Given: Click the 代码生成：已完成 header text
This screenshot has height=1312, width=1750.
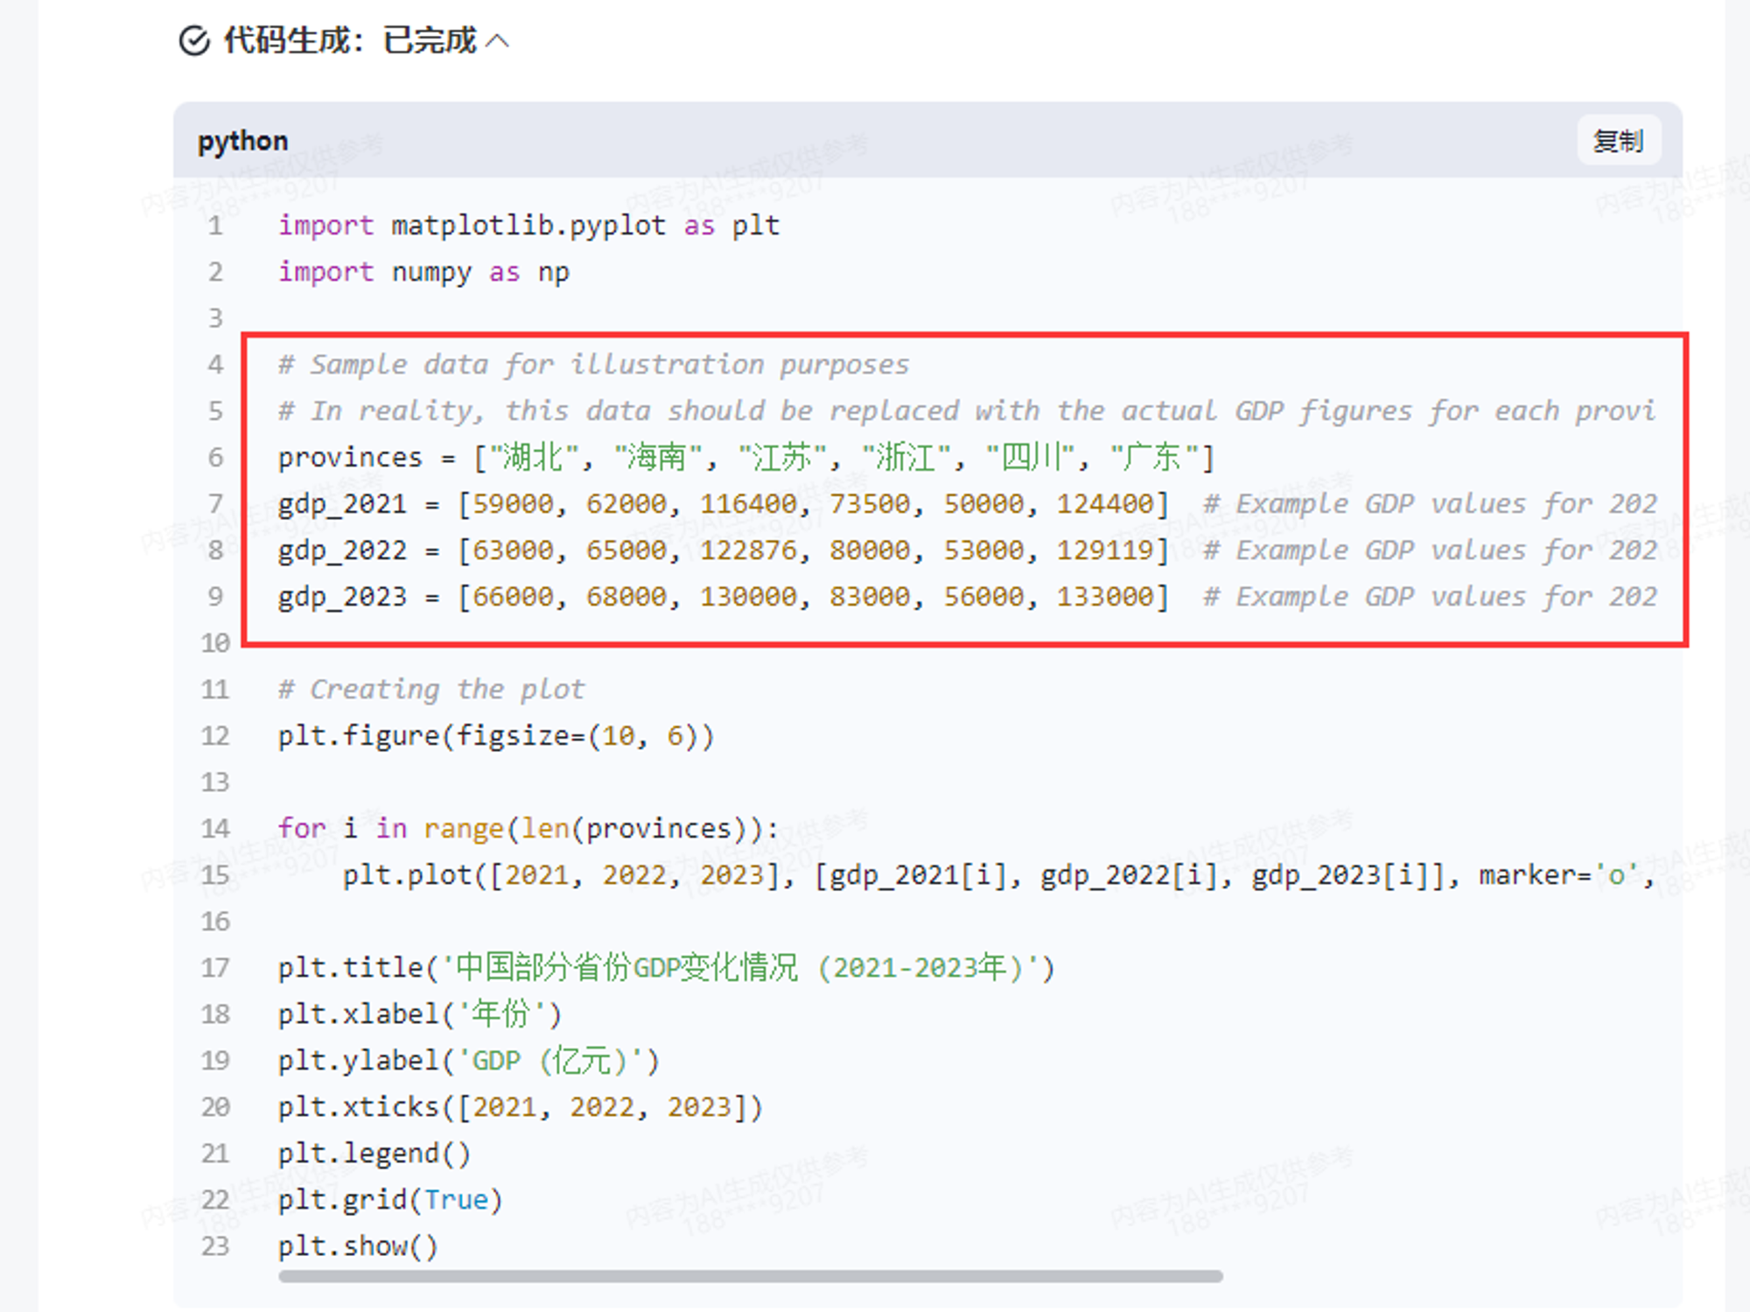Looking at the screenshot, I should (350, 40).
